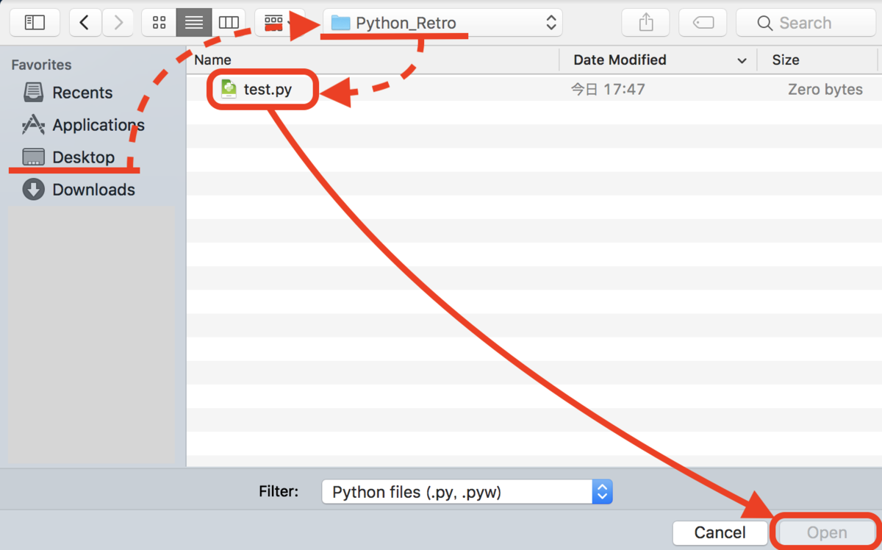This screenshot has width=882, height=550.
Task: Switch to column view layout
Action: 229,22
